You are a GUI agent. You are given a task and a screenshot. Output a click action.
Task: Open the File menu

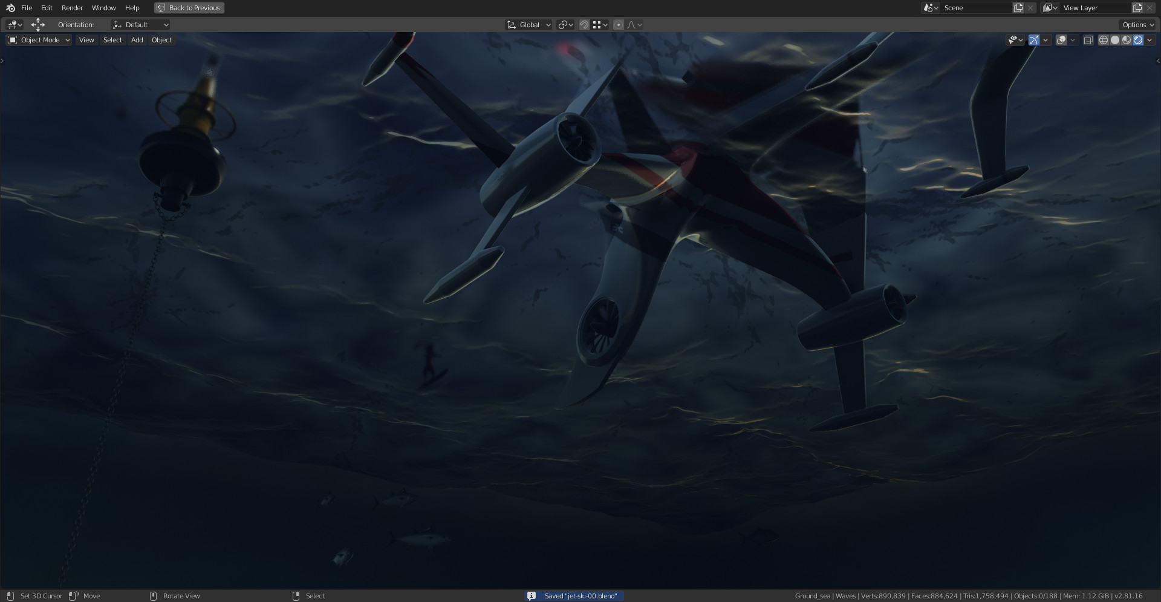pos(27,8)
